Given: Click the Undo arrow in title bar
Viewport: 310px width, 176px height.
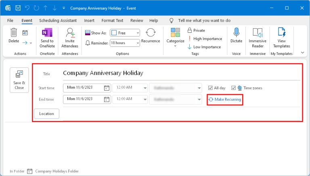Looking at the screenshot, I should (27, 8).
